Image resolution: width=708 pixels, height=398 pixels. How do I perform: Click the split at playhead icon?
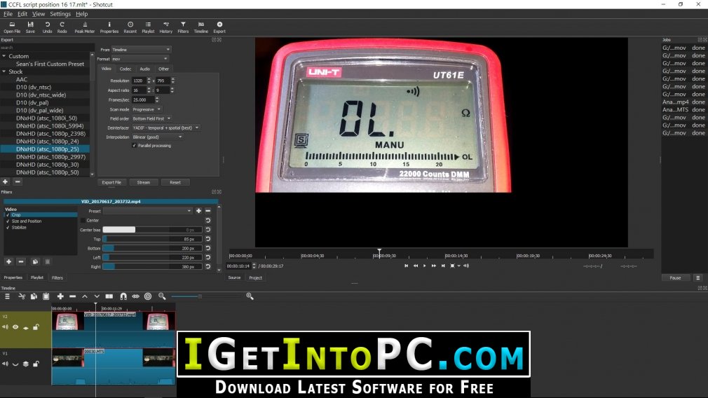pyautogui.click(x=109, y=296)
